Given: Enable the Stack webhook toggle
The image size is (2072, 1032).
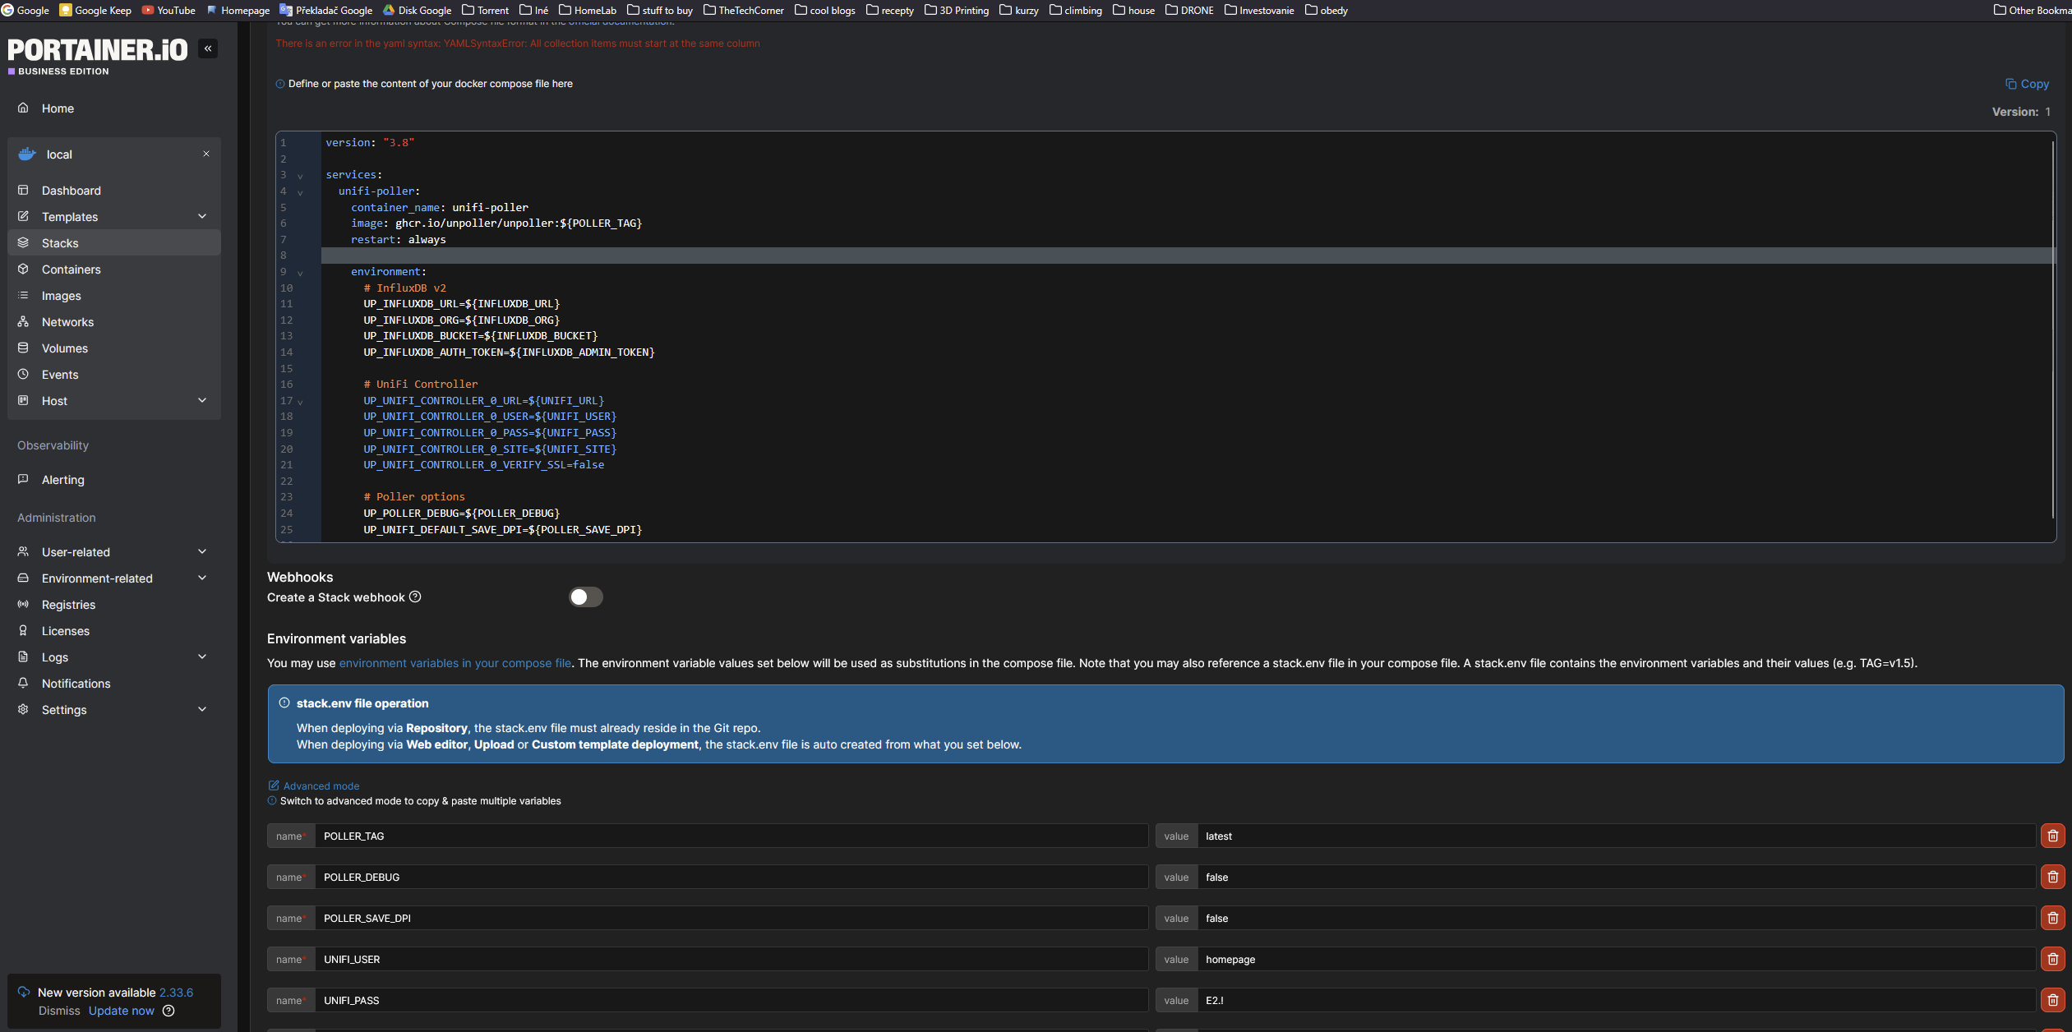Looking at the screenshot, I should pyautogui.click(x=585, y=597).
